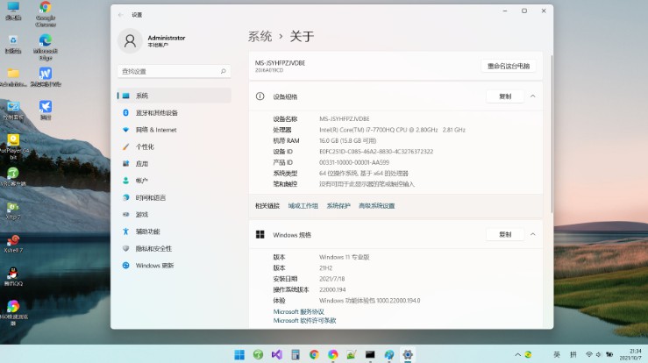Select the processor text Intel Core i7-7700HQ
The height and width of the screenshot is (363, 648).
(x=392, y=130)
